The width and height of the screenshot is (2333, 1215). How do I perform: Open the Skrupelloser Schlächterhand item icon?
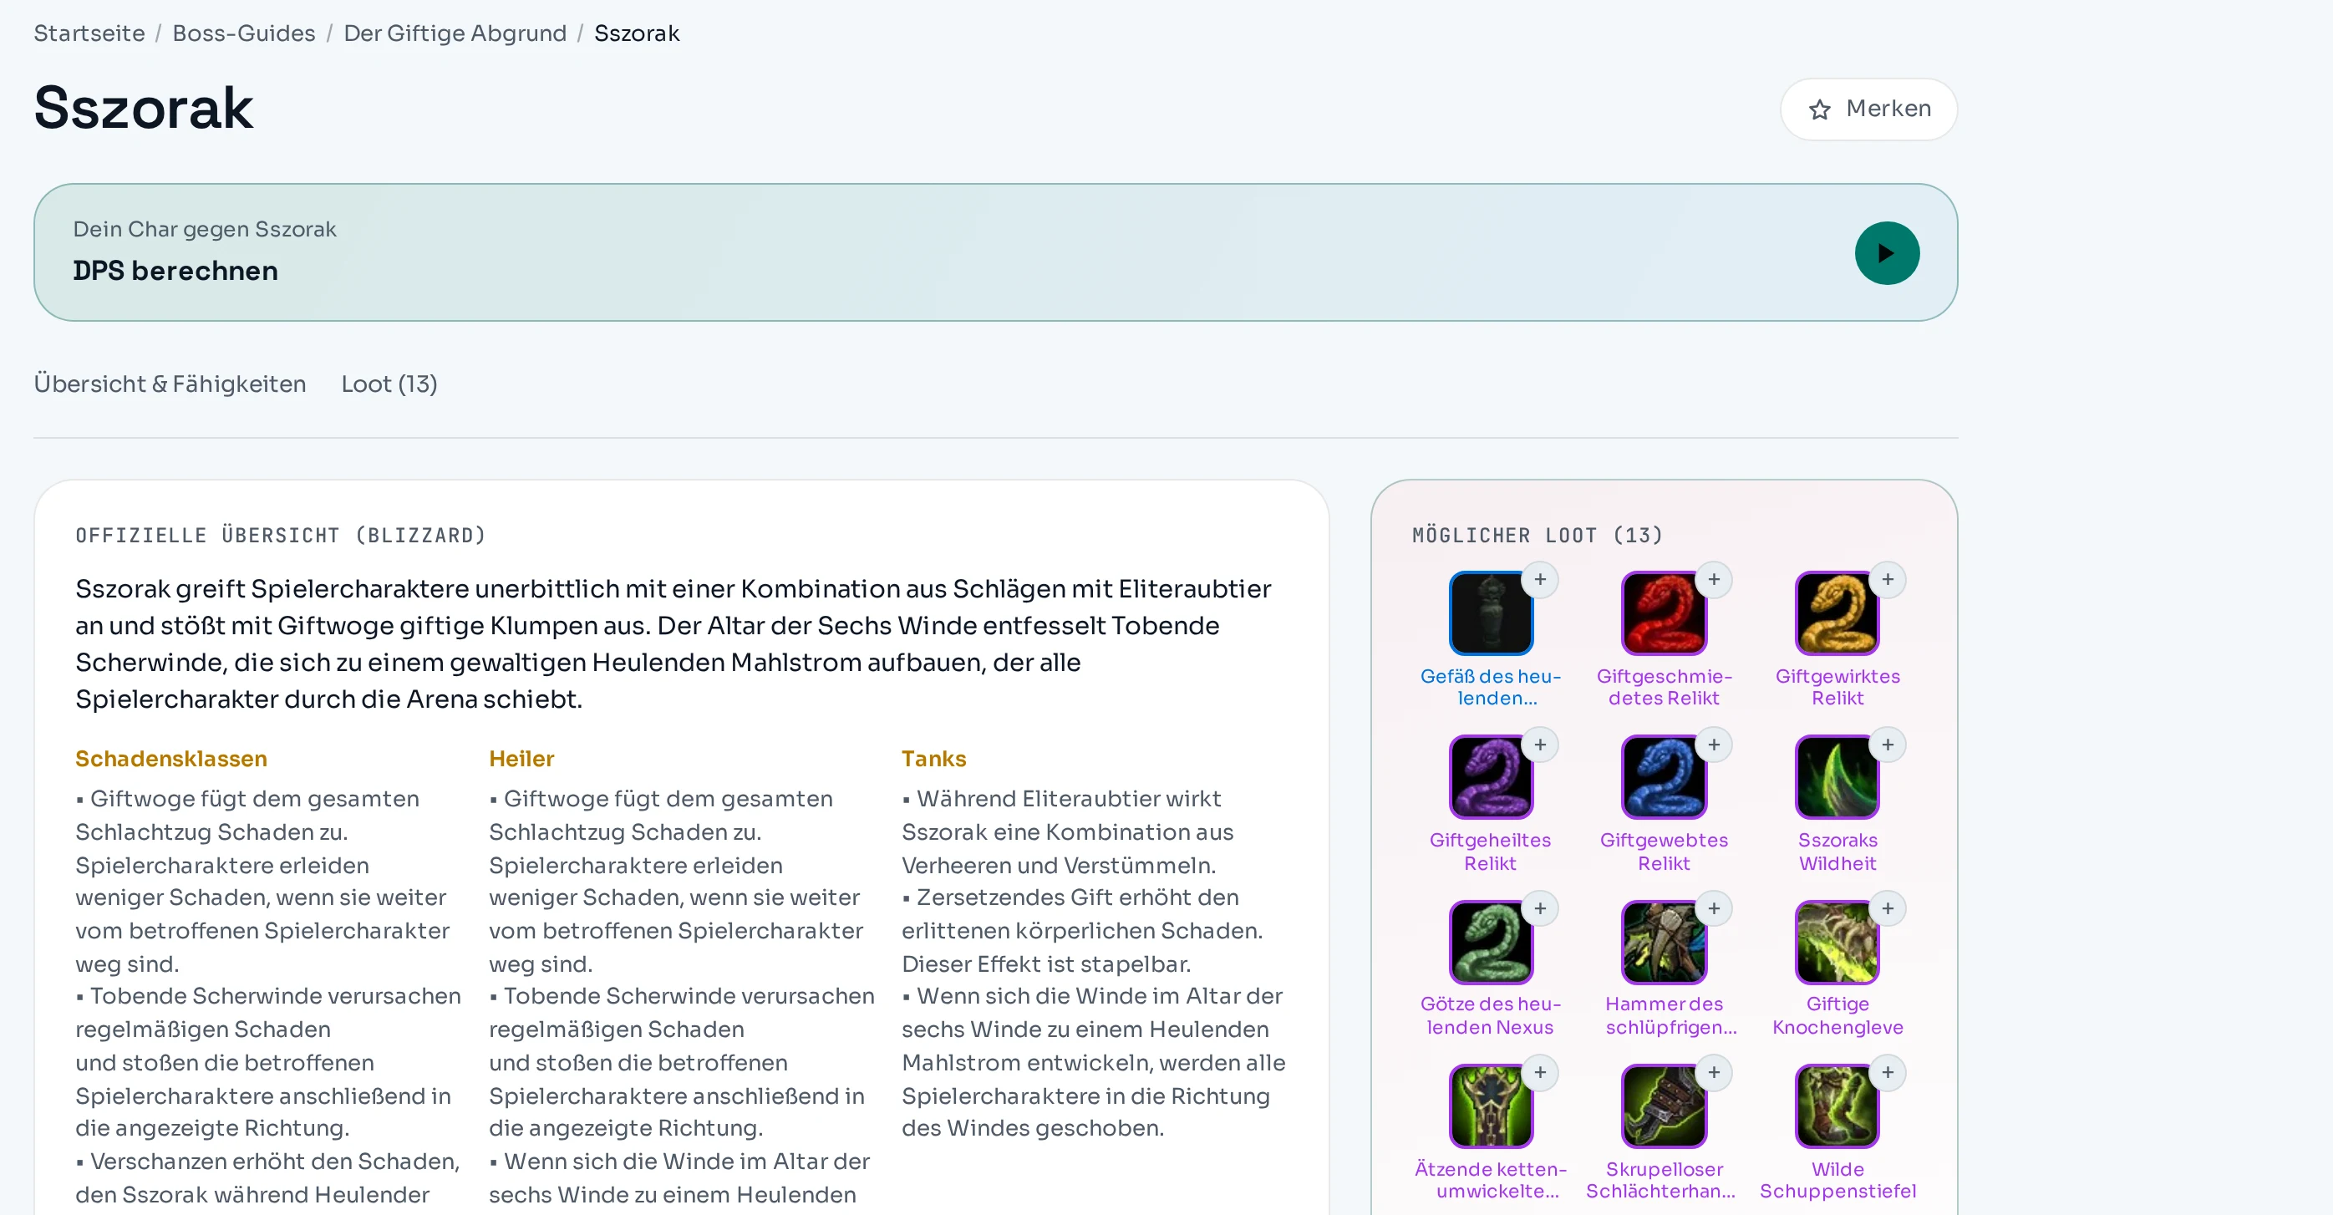1664,1106
